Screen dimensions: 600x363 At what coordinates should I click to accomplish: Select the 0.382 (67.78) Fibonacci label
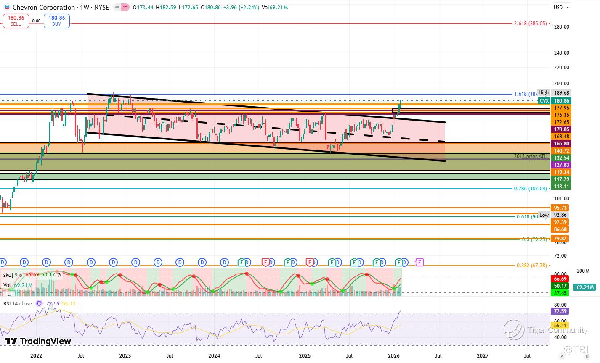pos(532,266)
